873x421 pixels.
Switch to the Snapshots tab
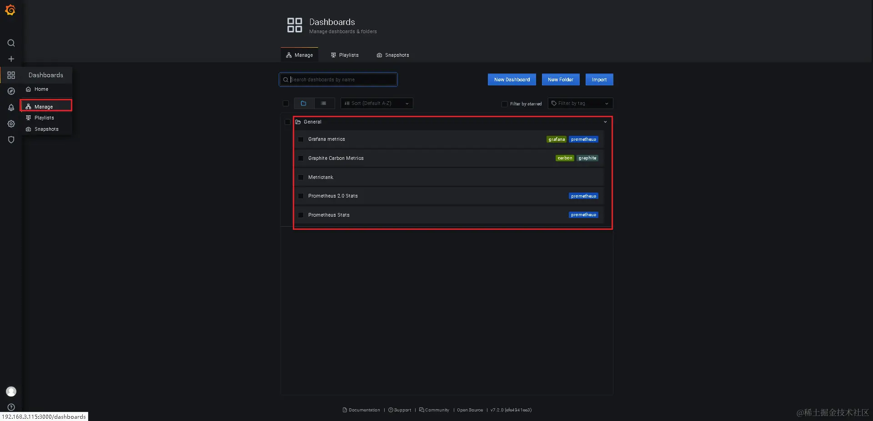(x=393, y=55)
